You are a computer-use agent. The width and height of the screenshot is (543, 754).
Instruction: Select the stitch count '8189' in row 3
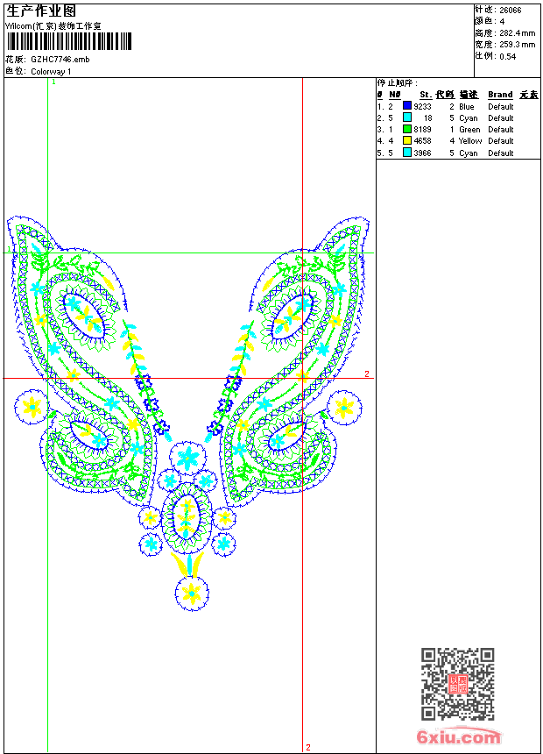click(422, 130)
